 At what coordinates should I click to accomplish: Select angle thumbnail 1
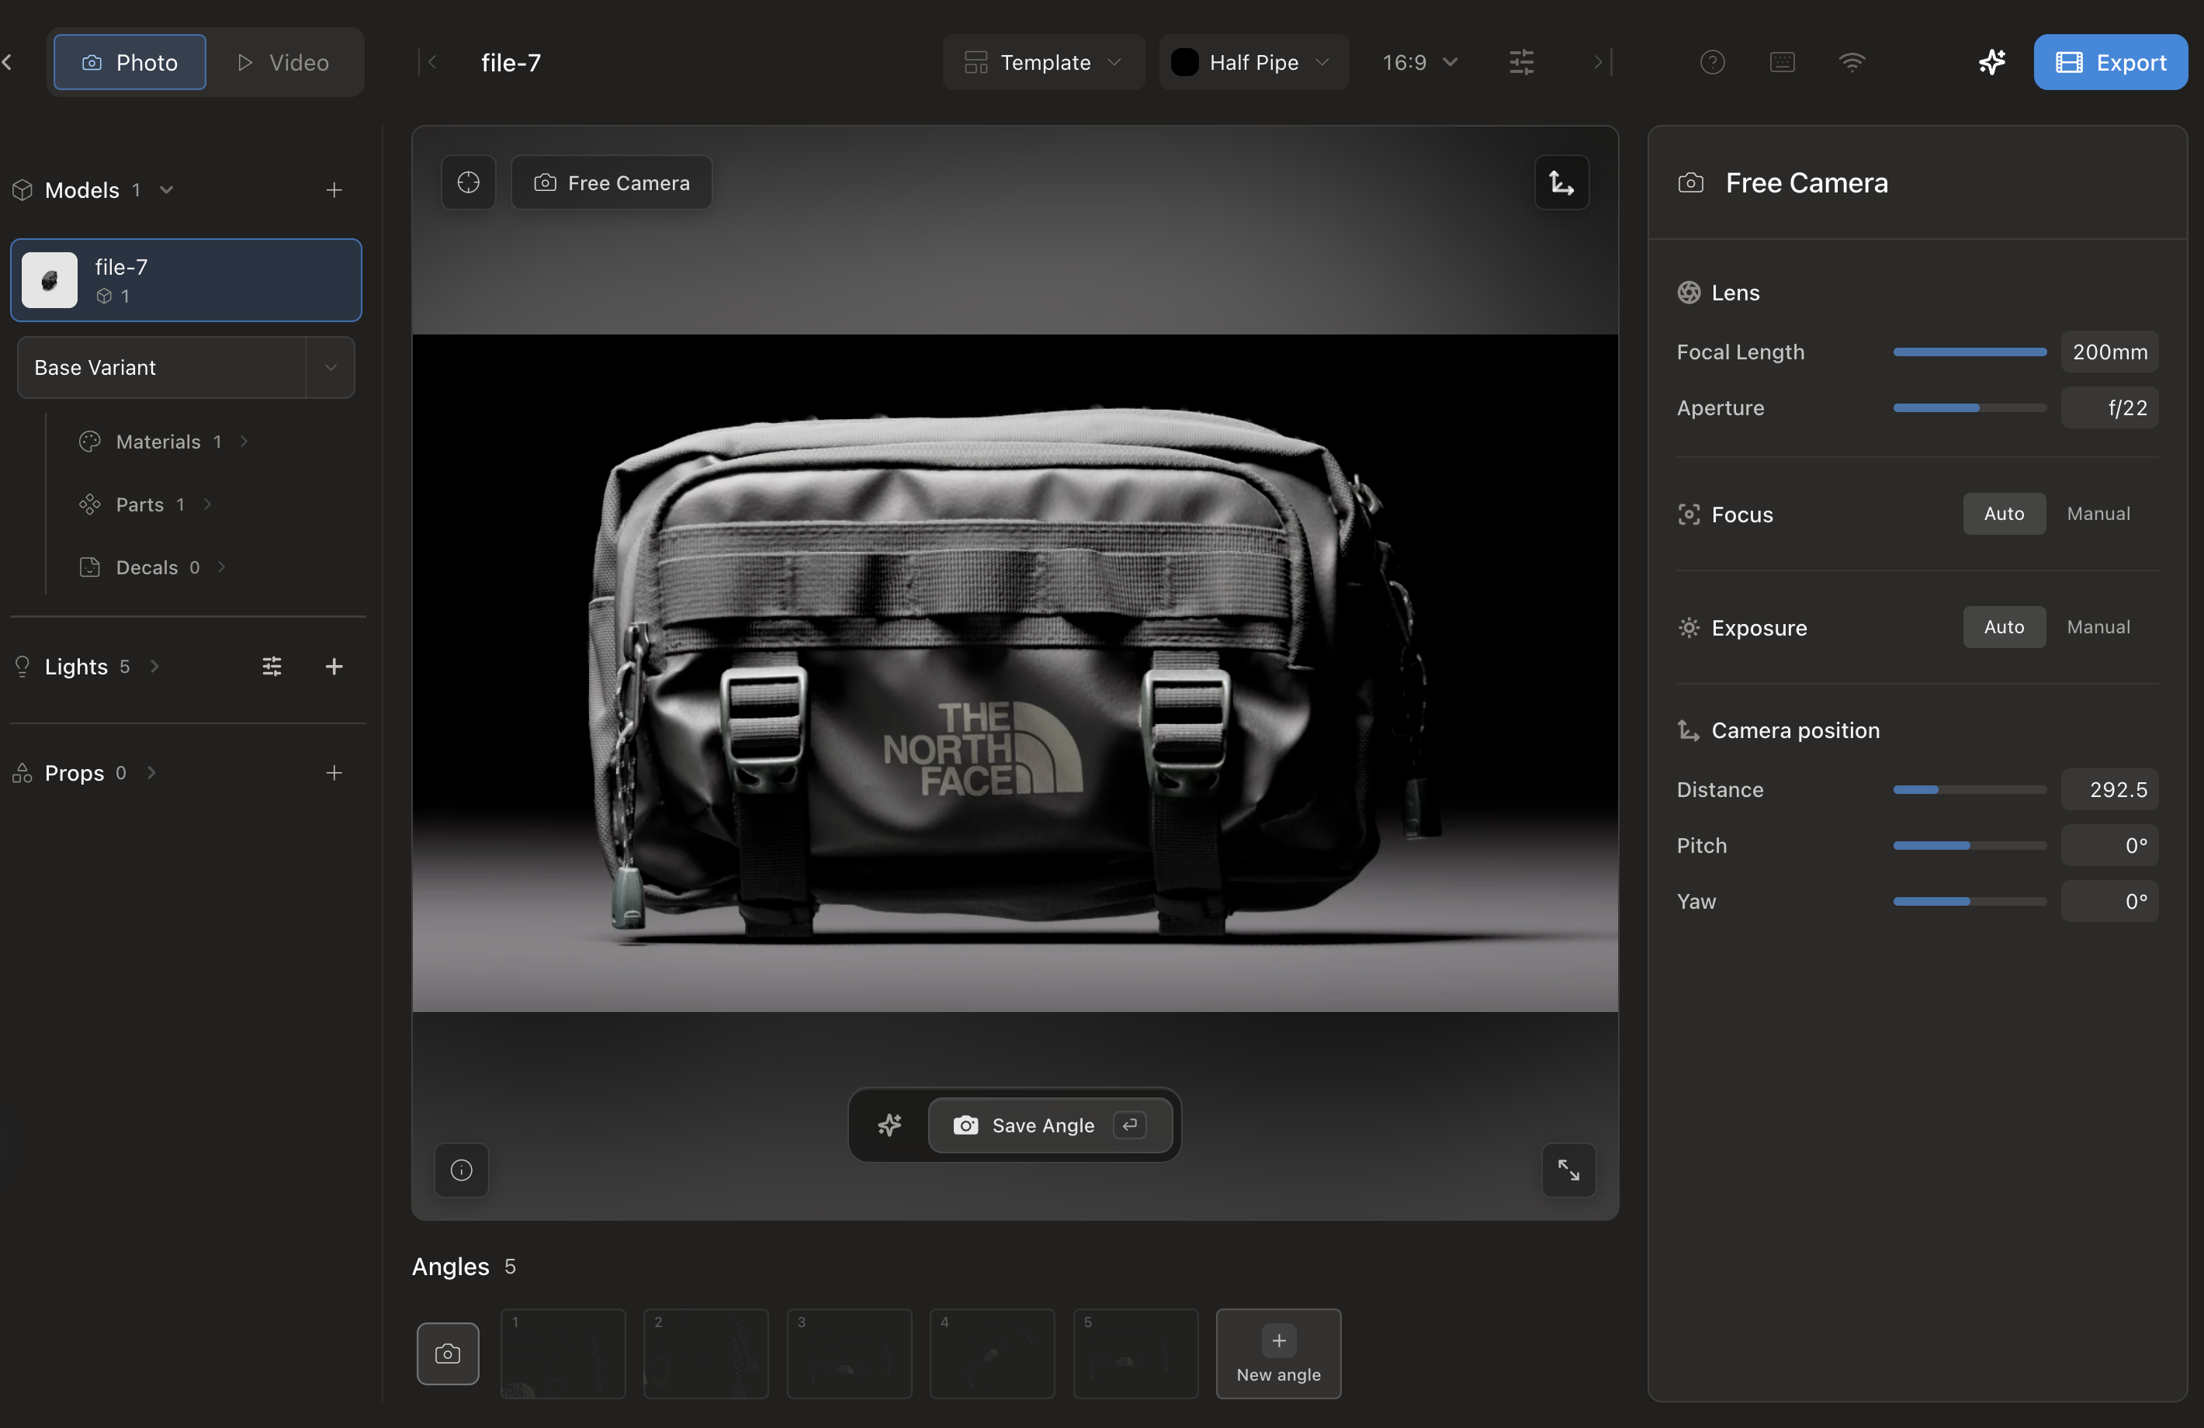563,1353
